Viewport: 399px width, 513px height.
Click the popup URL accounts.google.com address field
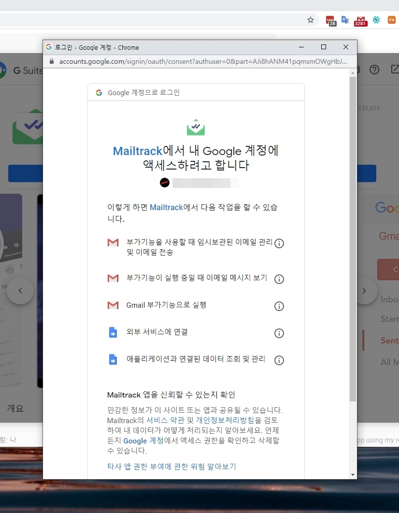pyautogui.click(x=203, y=61)
